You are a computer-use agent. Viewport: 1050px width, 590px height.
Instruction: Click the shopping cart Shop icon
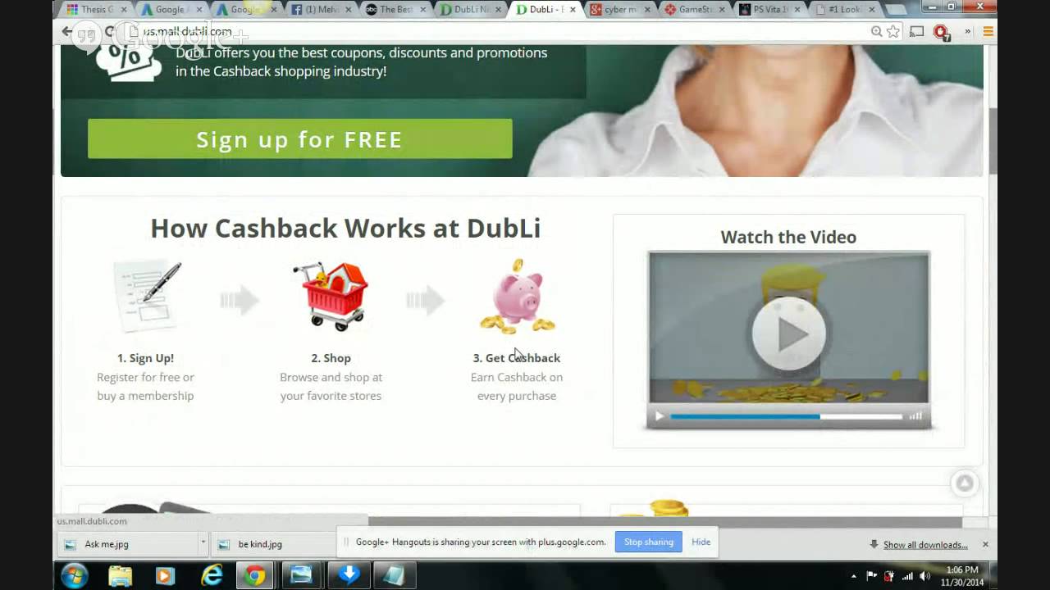331,296
